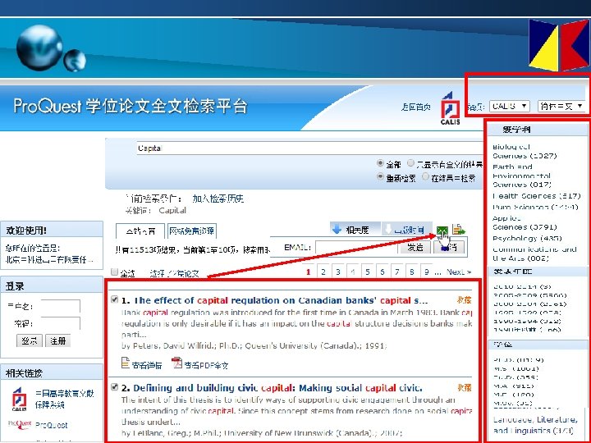The width and height of the screenshot is (591, 443).
Task: Click the cancel button beside send
Action: point(448,248)
